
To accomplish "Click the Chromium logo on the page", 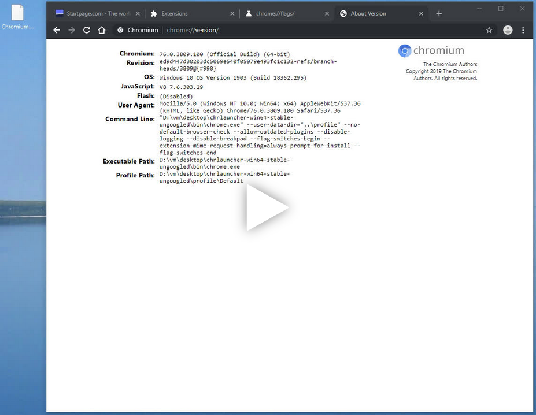I will point(431,51).
